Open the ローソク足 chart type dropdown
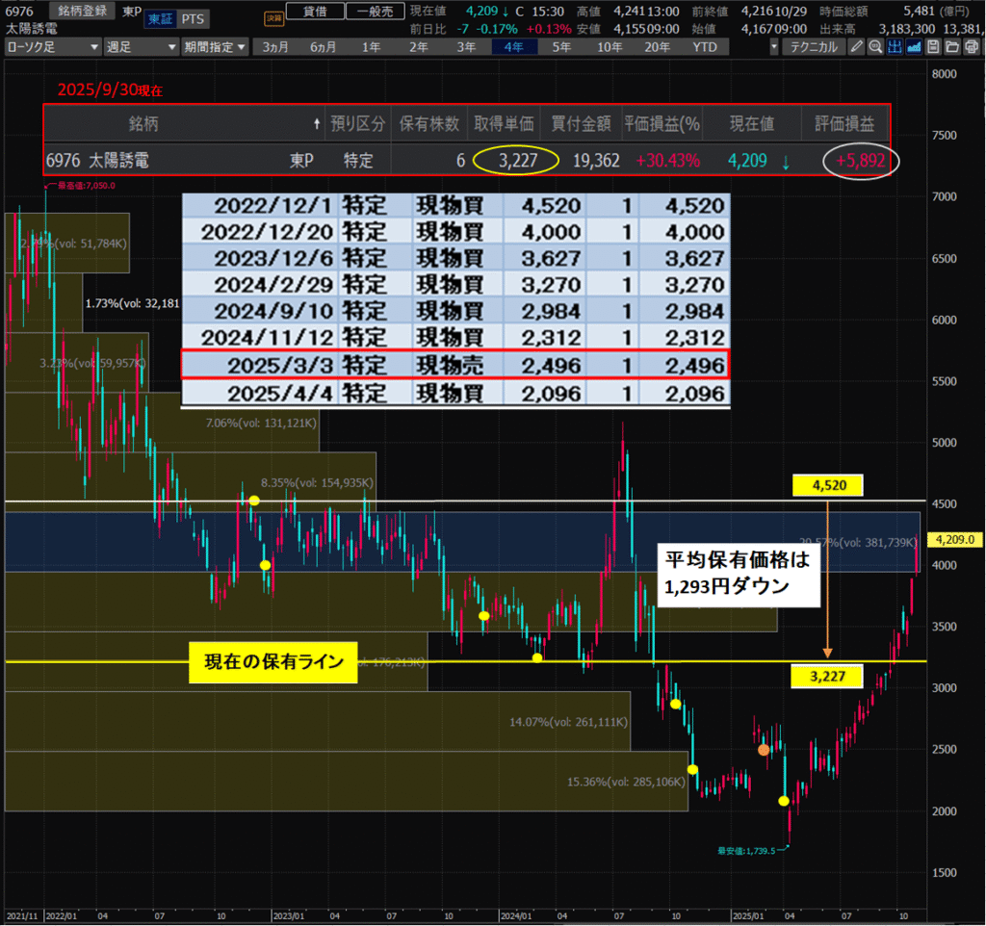The image size is (986, 926). click(53, 47)
